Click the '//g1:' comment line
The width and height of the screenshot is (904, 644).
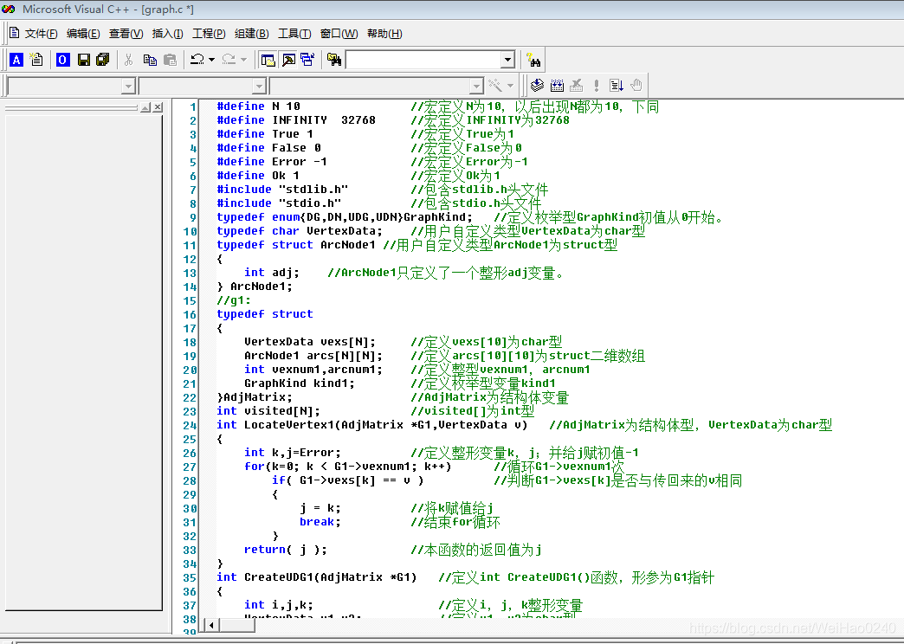point(234,299)
